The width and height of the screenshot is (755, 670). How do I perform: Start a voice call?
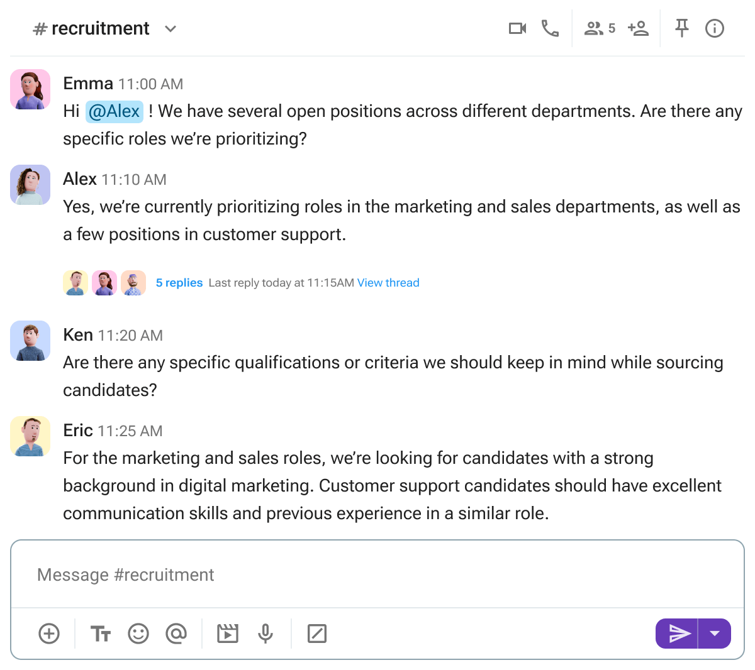point(550,28)
